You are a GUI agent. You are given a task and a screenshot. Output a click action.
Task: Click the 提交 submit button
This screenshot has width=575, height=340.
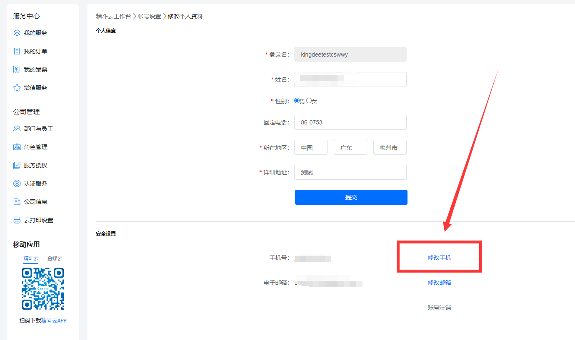(x=351, y=197)
